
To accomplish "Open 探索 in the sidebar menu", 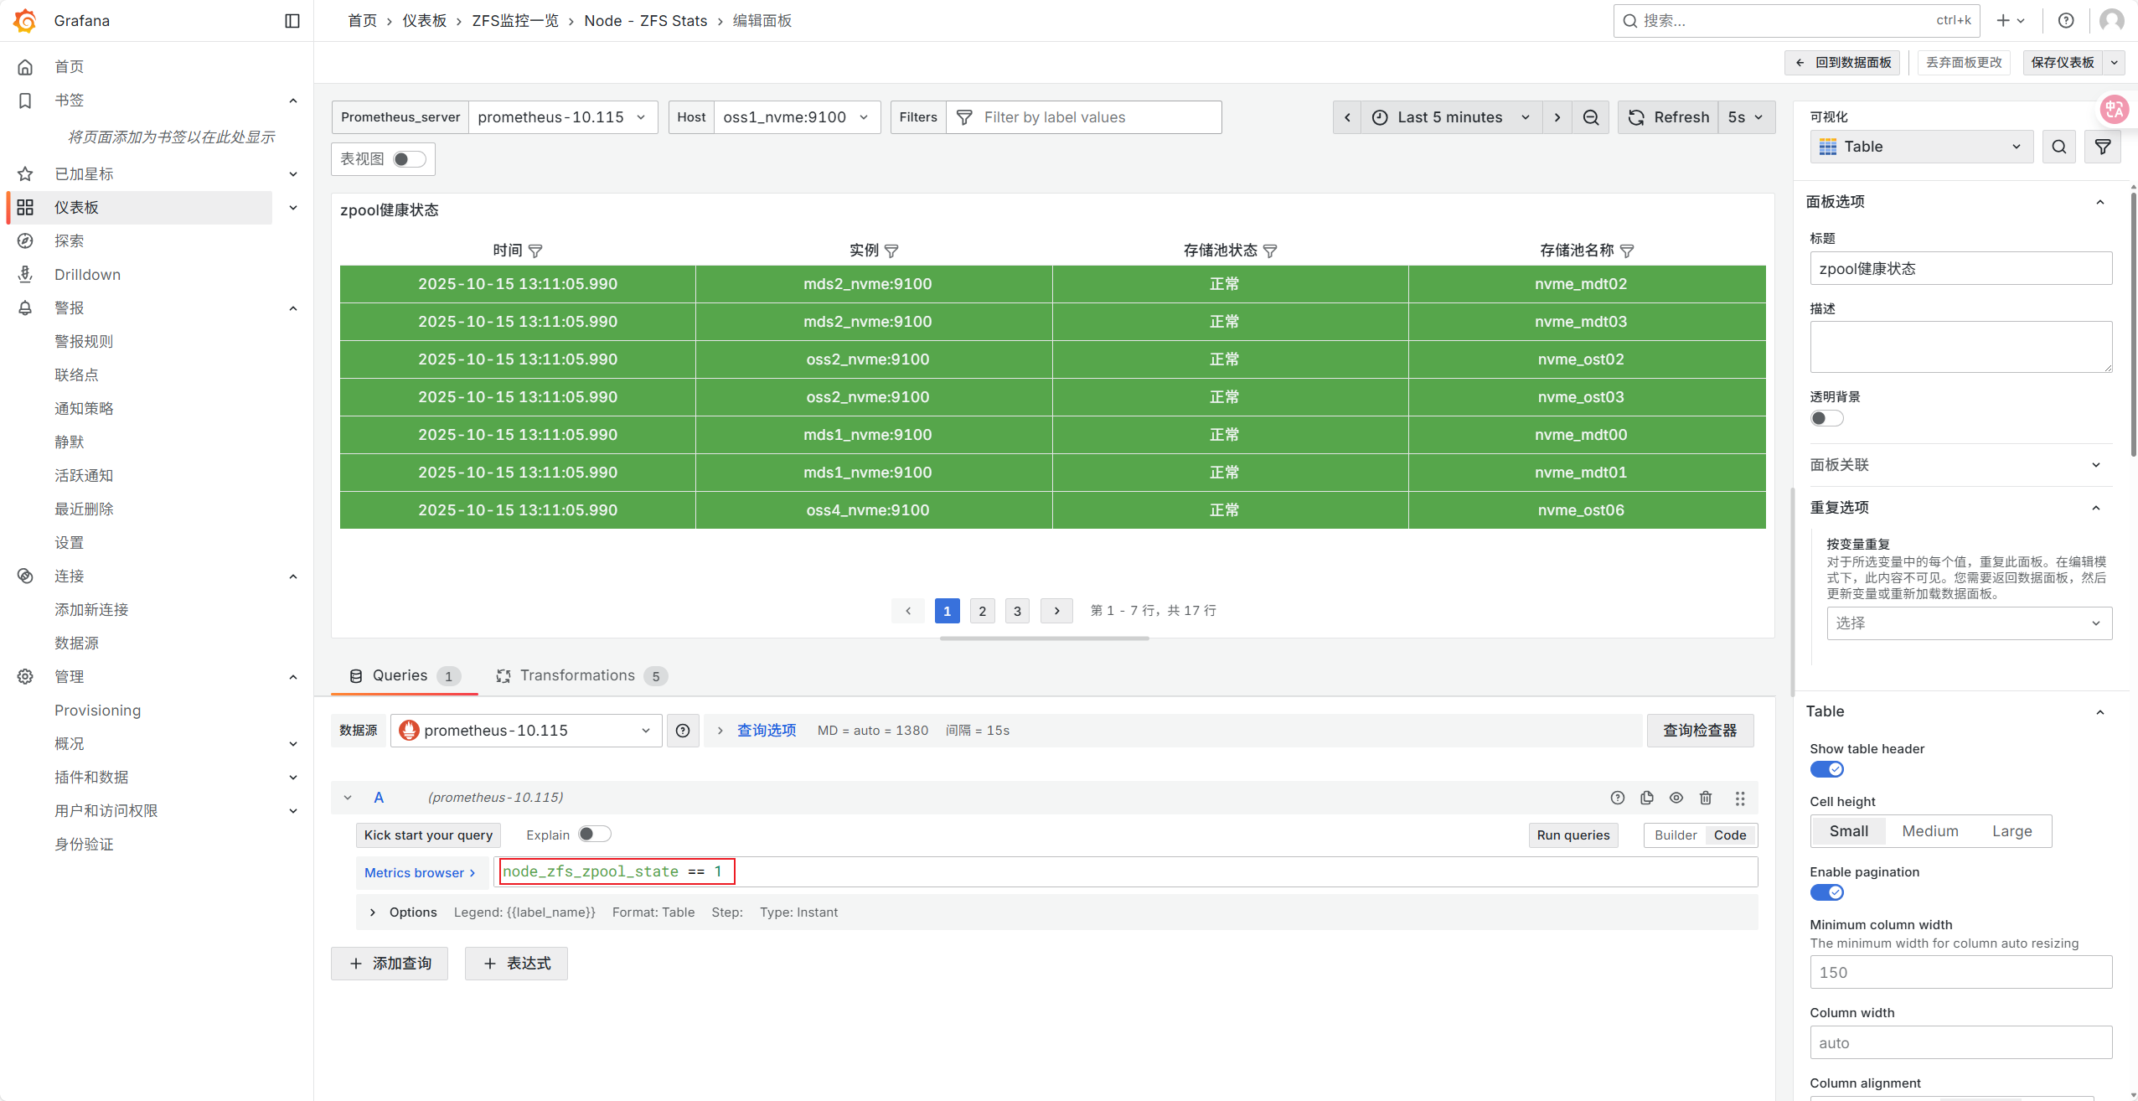I will pos(69,241).
